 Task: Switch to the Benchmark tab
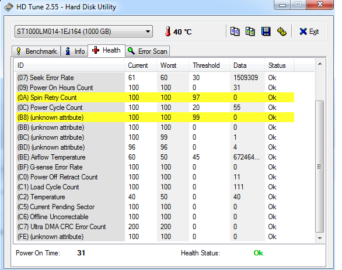click(36, 51)
